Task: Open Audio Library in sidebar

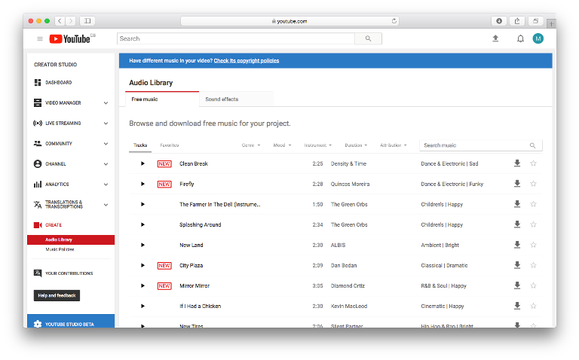Action: click(x=71, y=239)
